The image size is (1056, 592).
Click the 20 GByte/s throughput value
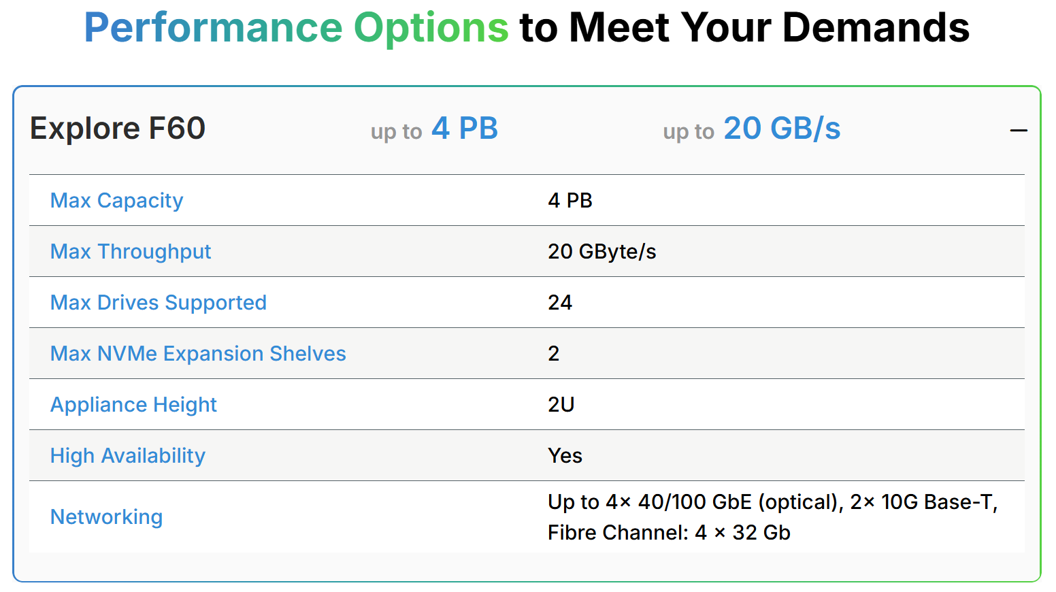point(601,252)
